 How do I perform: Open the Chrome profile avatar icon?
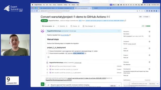tap(156, 11)
